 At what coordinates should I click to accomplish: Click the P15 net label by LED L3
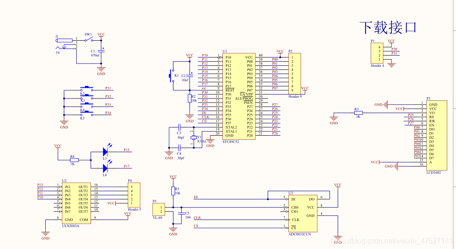click(x=126, y=150)
